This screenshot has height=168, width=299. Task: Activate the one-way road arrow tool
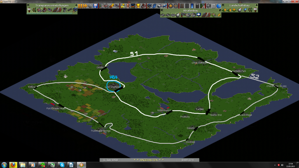tap(199, 15)
